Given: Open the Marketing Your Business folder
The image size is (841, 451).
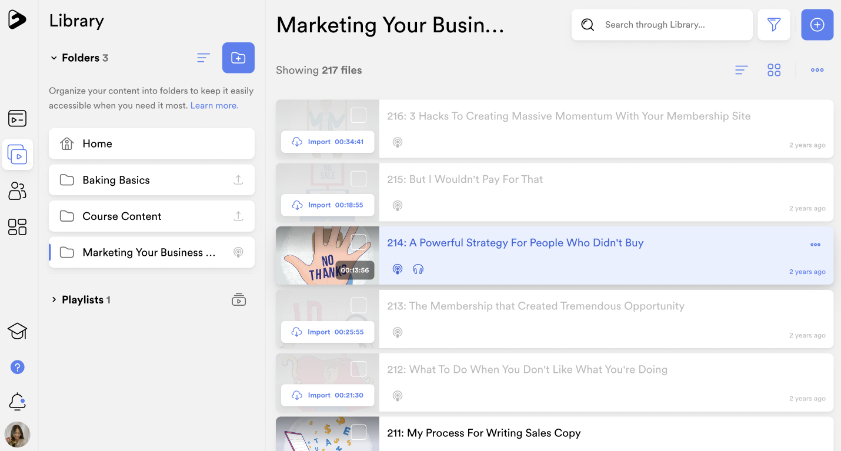Looking at the screenshot, I should coord(152,252).
